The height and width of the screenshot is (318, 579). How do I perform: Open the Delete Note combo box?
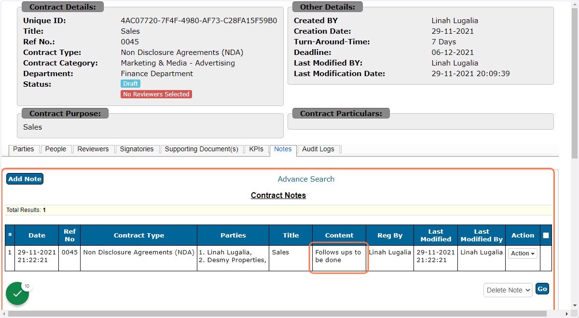pyautogui.click(x=508, y=290)
